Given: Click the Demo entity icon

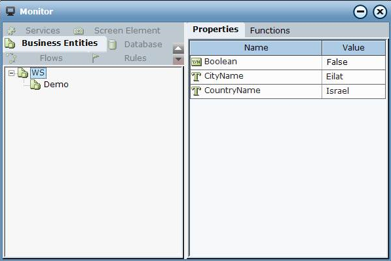Looking at the screenshot, I should click(35, 85).
